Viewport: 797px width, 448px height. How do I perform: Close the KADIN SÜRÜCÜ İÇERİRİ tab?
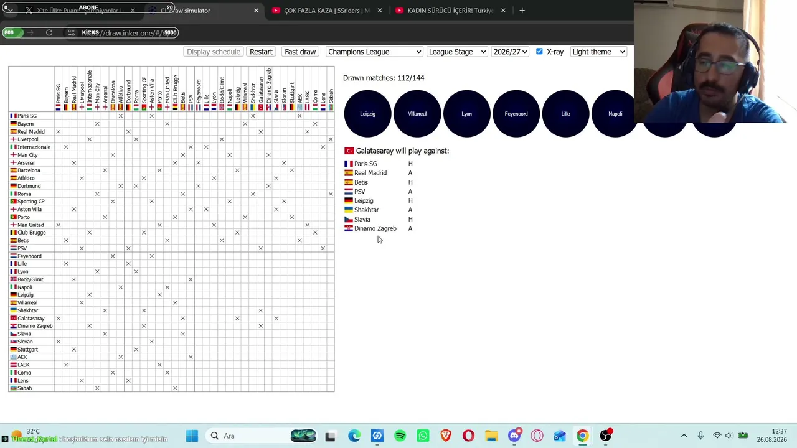coord(503,11)
